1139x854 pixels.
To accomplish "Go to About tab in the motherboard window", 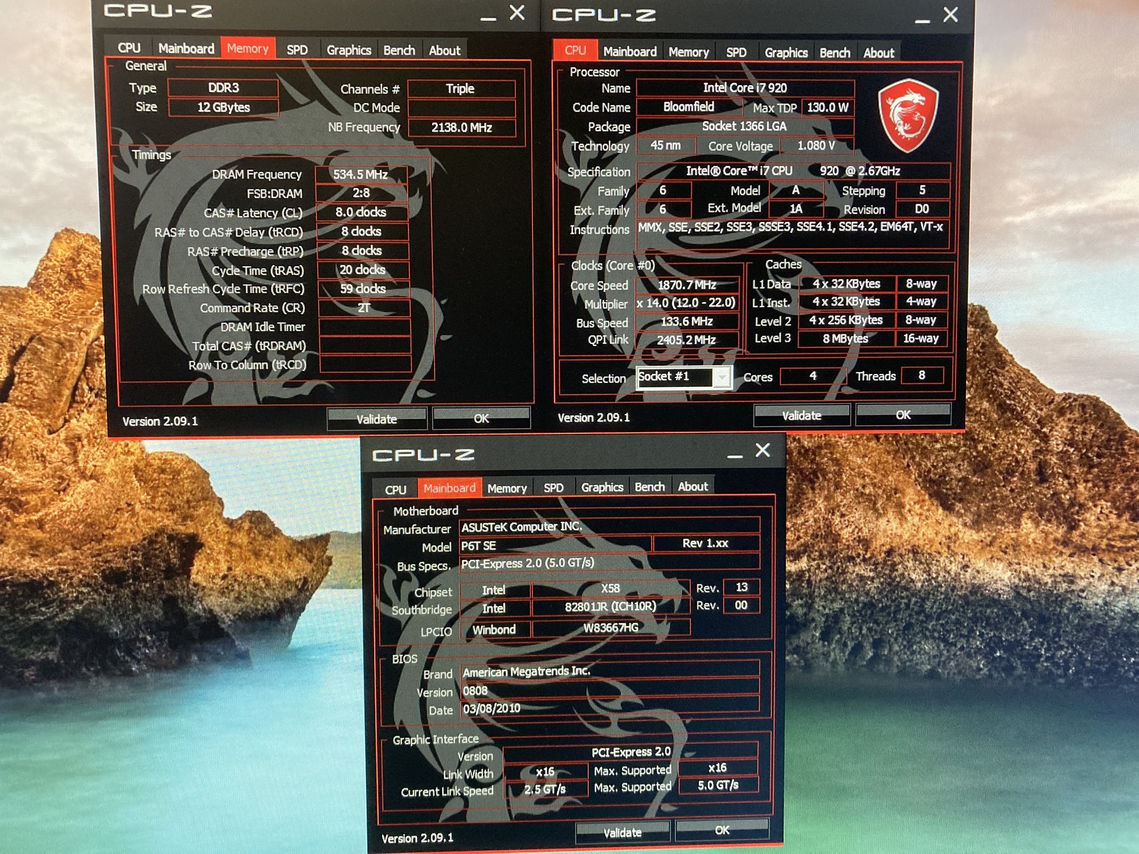I will coord(693,486).
